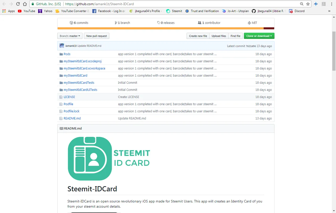The image size is (336, 213).
Task: Click the LICENSE file icon
Action: click(x=61, y=97)
